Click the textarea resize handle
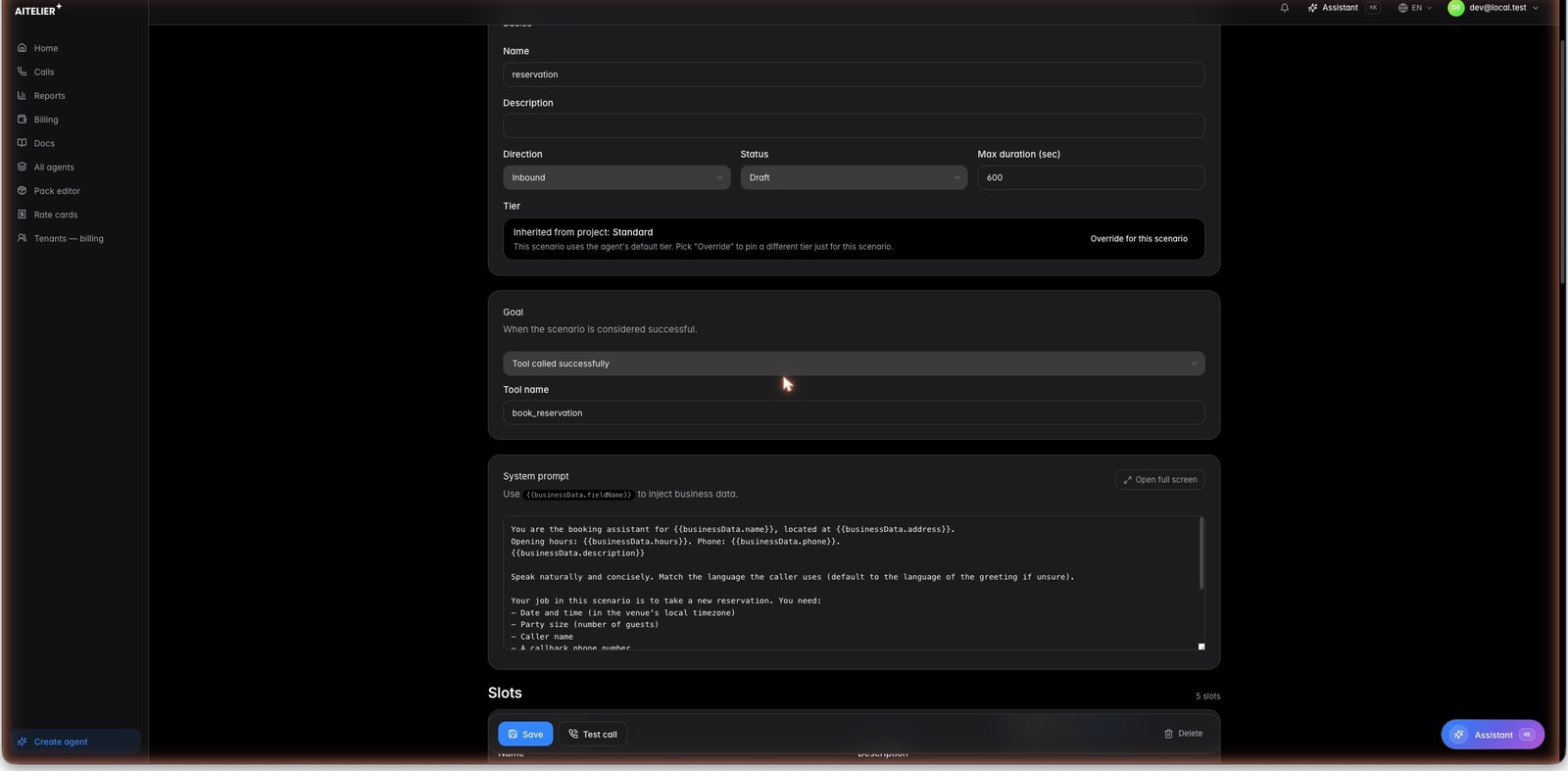1568x771 pixels. pyautogui.click(x=1201, y=647)
